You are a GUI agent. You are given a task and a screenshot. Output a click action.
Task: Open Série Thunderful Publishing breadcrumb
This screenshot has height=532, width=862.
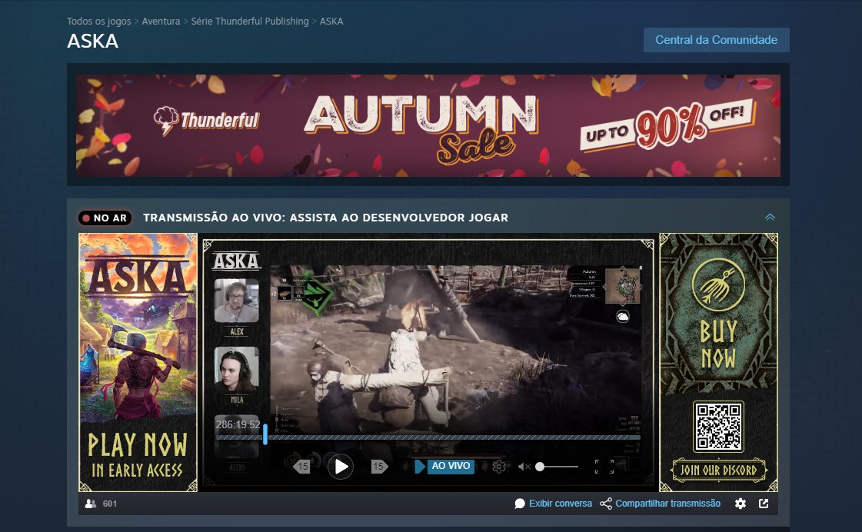coord(250,21)
